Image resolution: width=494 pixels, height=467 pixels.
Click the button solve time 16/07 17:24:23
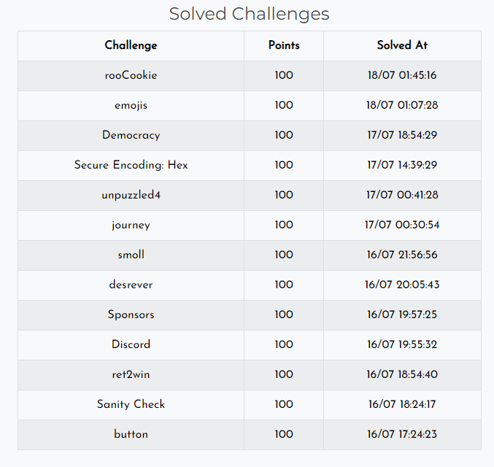tap(402, 434)
